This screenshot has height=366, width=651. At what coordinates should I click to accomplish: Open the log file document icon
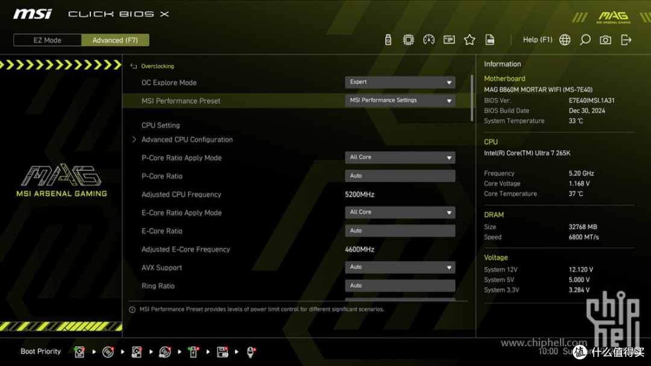(x=490, y=40)
